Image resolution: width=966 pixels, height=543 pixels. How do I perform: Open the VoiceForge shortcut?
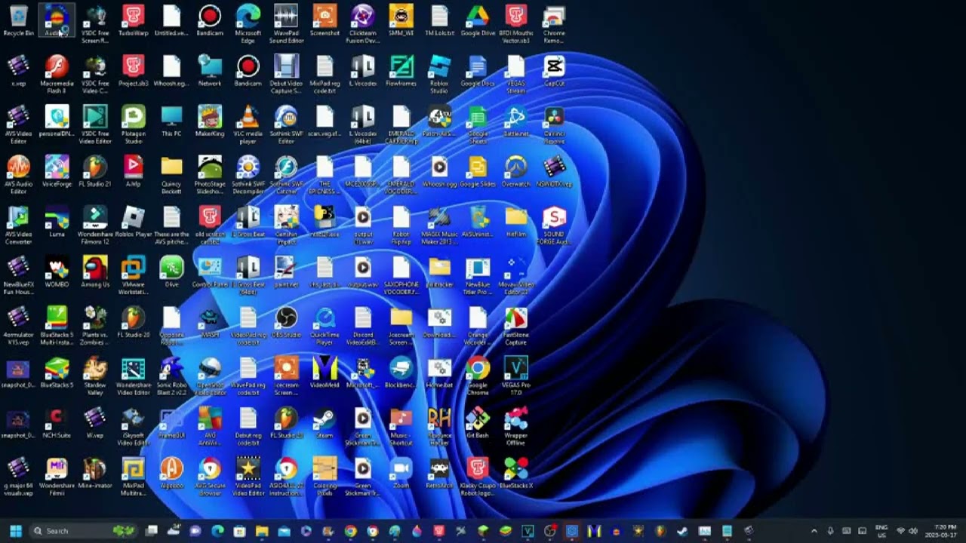point(57,171)
